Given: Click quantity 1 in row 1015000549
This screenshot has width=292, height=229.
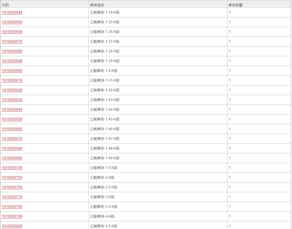Looking at the screenshot, I should 230,12.
